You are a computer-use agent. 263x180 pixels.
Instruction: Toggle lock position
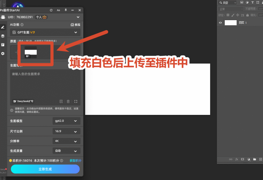click(x=238, y=15)
